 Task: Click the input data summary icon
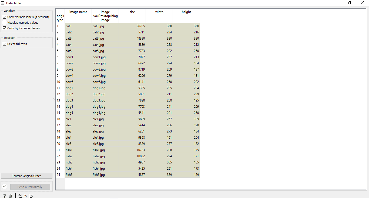20,196
